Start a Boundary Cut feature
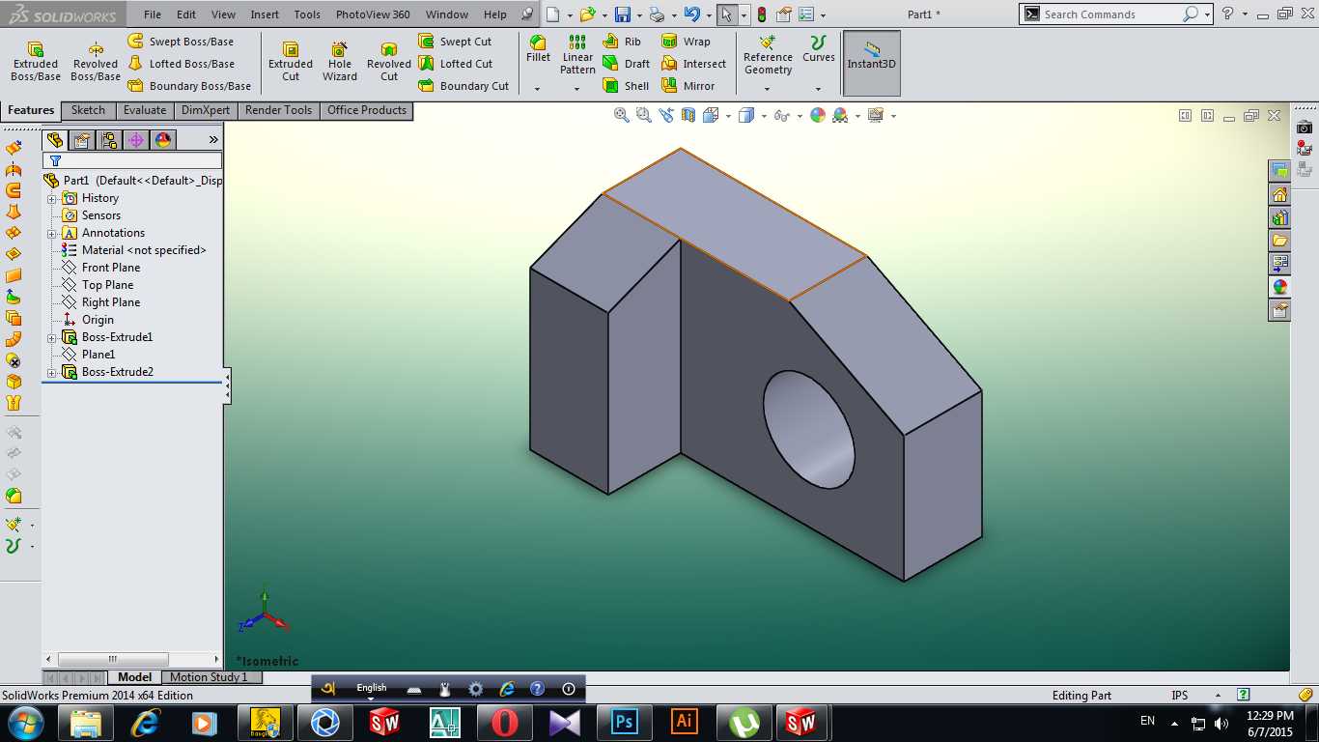 (x=463, y=86)
